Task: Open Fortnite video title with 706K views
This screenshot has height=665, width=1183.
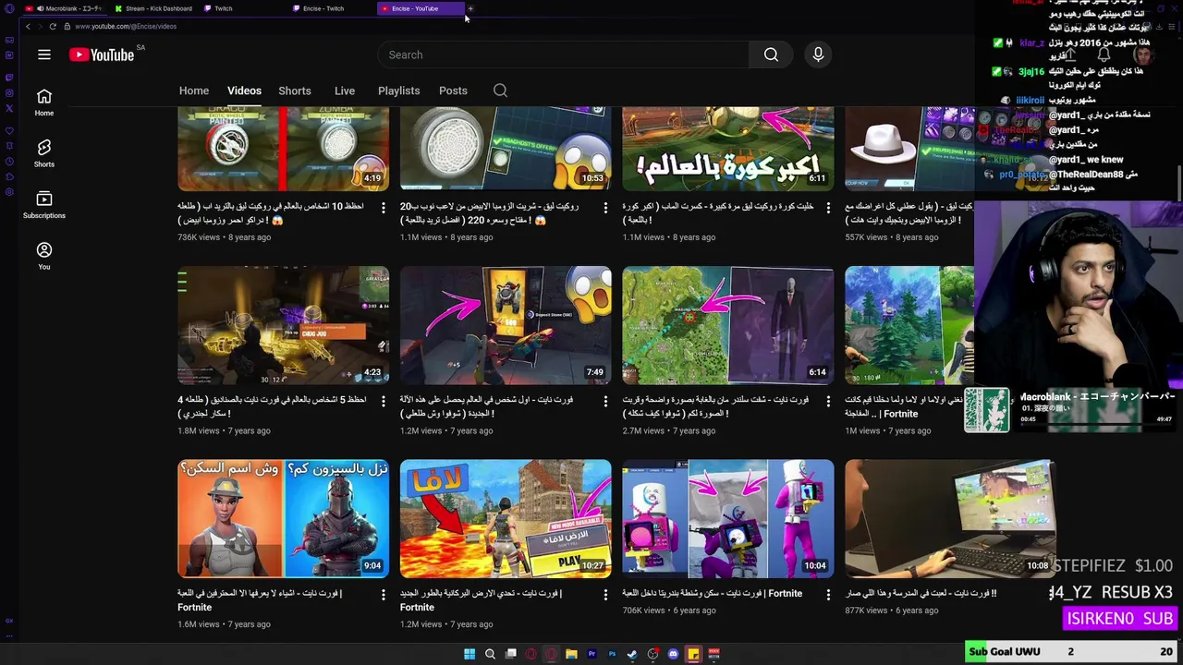Action: click(x=712, y=593)
